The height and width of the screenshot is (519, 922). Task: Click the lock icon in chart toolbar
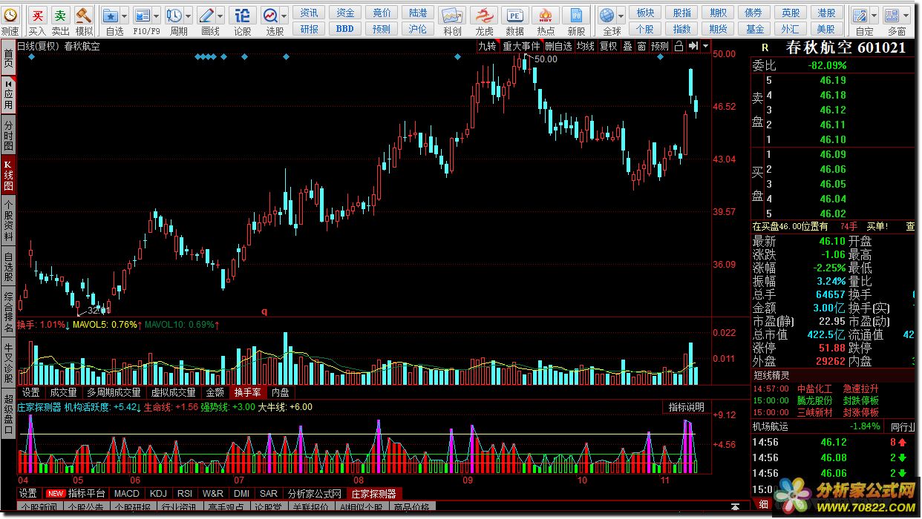tap(679, 46)
